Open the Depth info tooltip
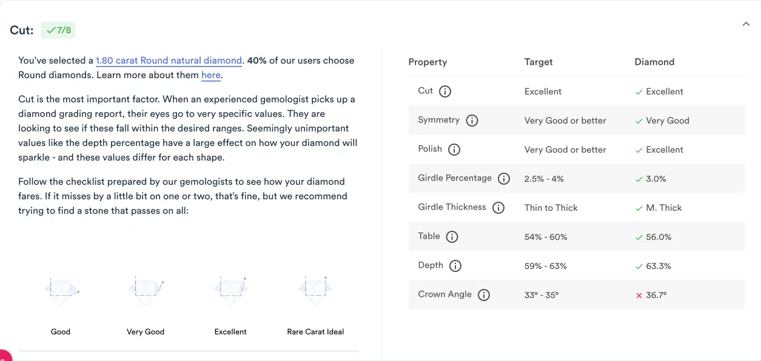The width and height of the screenshot is (761, 361). coord(455,265)
